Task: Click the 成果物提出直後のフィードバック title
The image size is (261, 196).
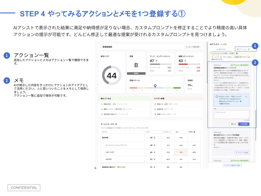Action: [225, 68]
